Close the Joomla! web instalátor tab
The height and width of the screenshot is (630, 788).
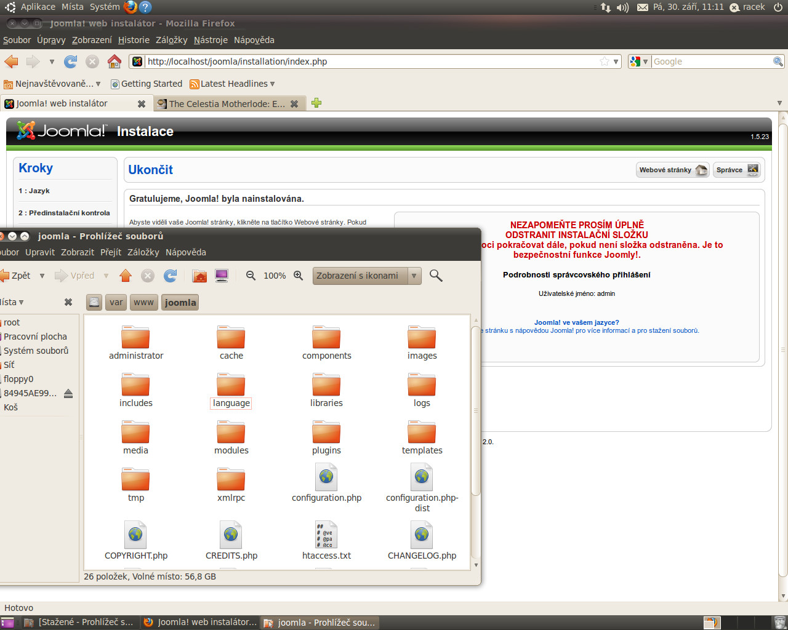pyautogui.click(x=142, y=104)
